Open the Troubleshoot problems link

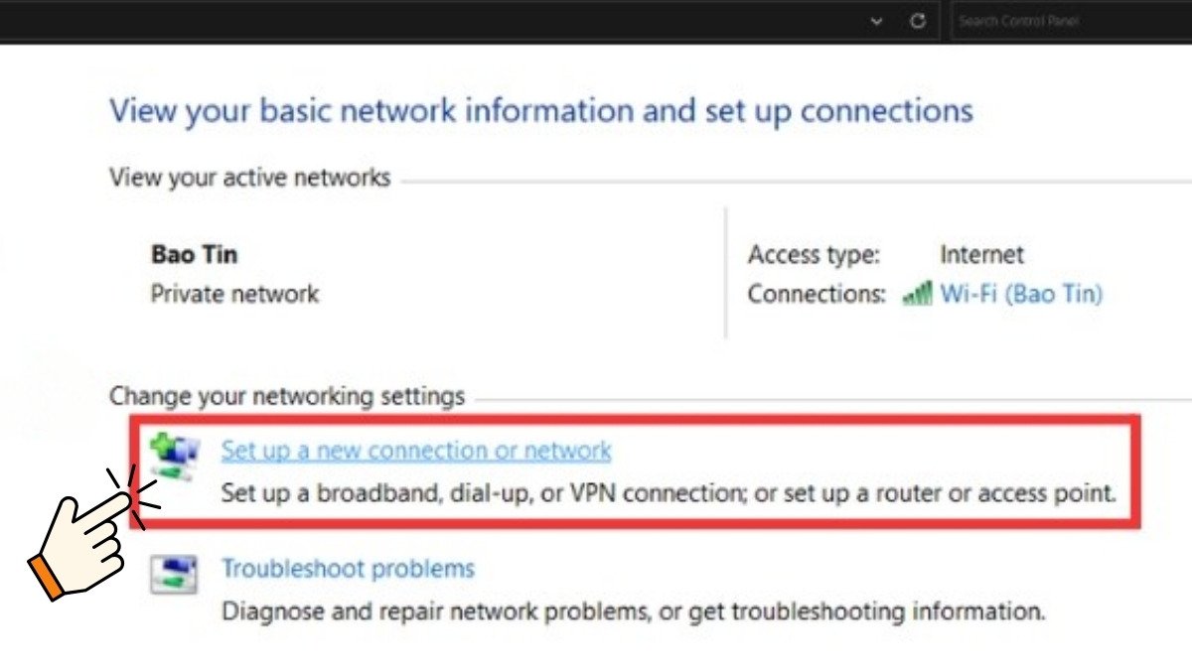[348, 570]
